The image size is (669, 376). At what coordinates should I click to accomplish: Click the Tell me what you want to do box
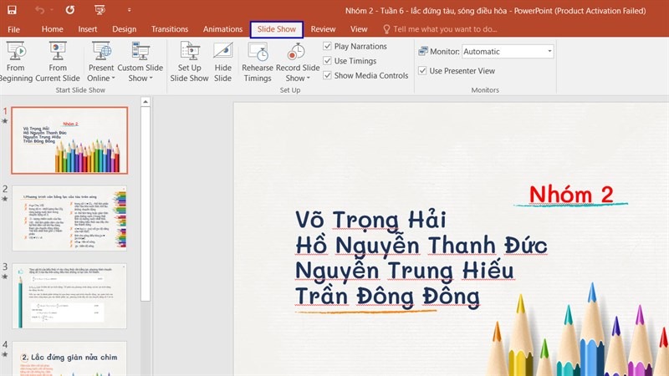click(445, 29)
